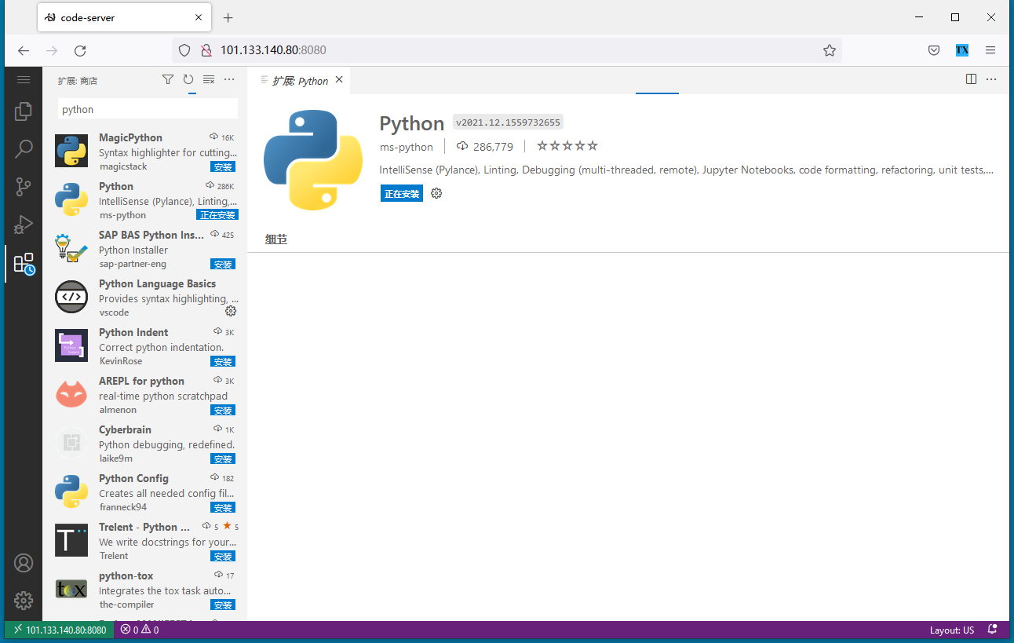Image resolution: width=1014 pixels, height=643 pixels.
Task: Close the Python extension tab
Action: pyautogui.click(x=339, y=80)
